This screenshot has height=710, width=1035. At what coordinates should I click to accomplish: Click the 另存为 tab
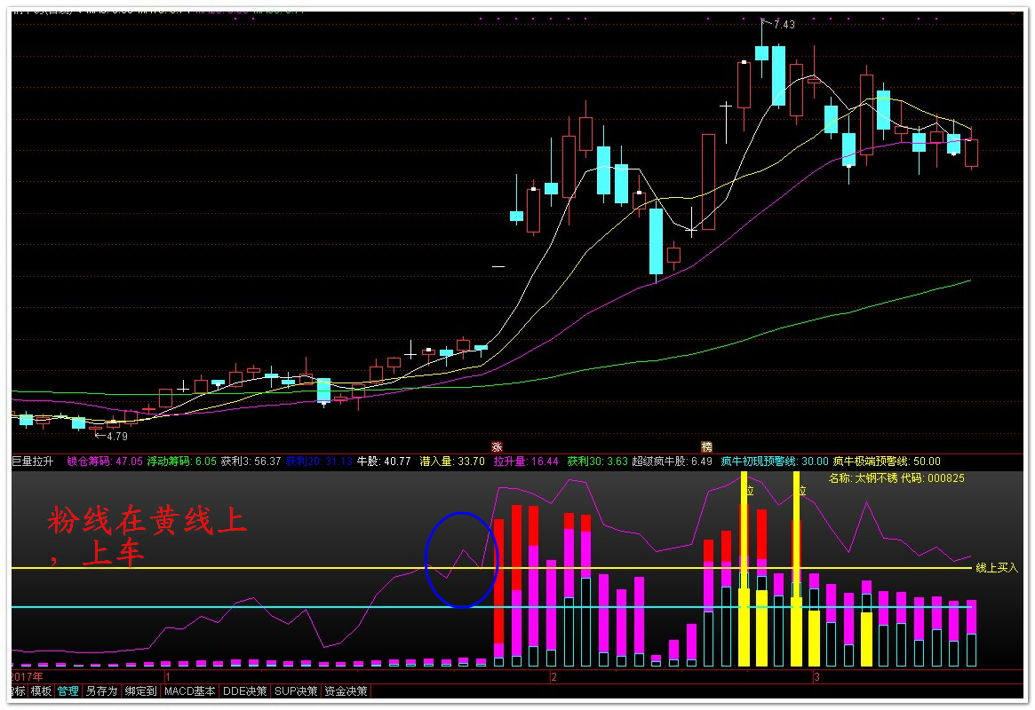tap(101, 690)
